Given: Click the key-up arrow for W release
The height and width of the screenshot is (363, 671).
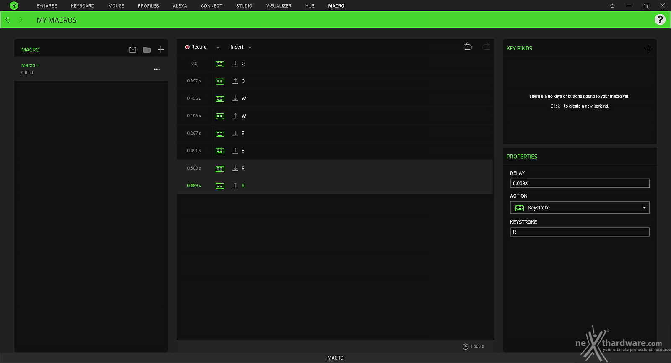Looking at the screenshot, I should [x=235, y=116].
